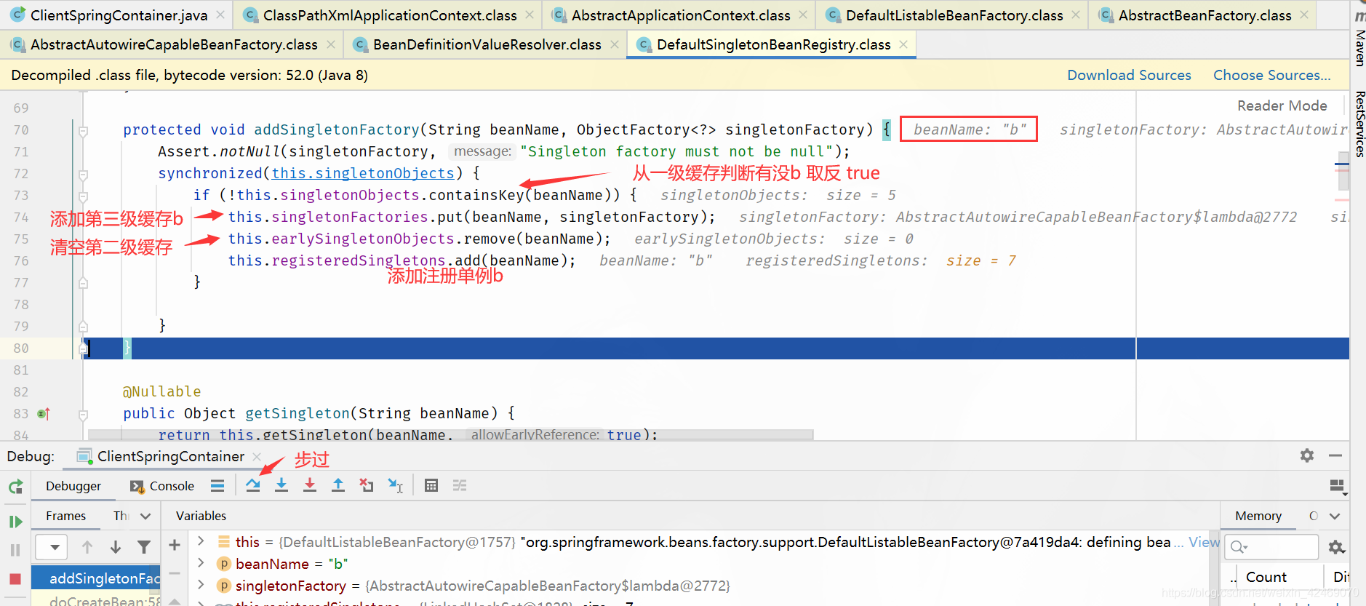The height and width of the screenshot is (606, 1366).
Task: Click the frames filter funnel icon
Action: 144,546
